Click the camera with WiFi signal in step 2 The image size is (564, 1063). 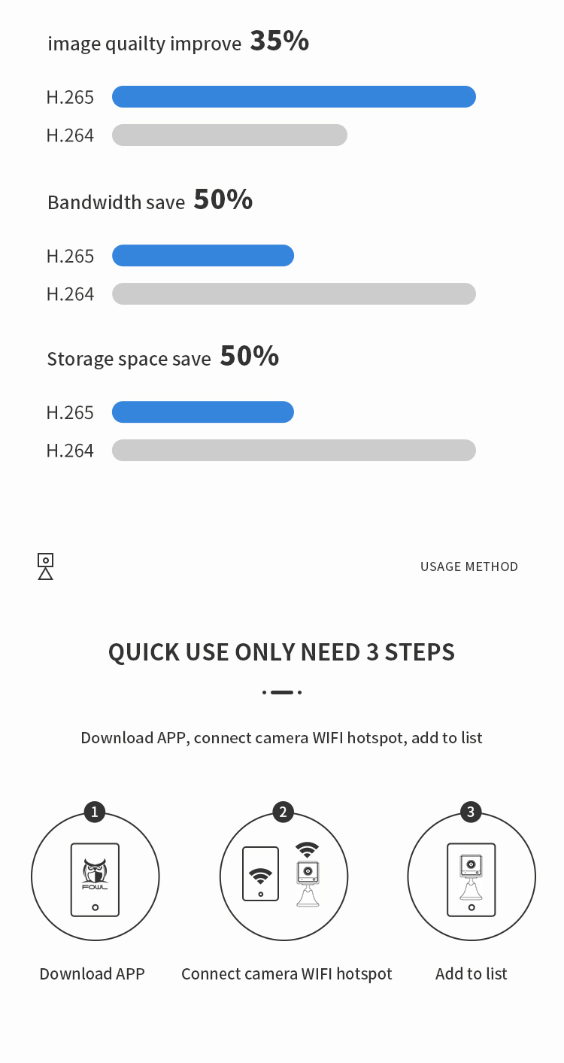[307, 874]
